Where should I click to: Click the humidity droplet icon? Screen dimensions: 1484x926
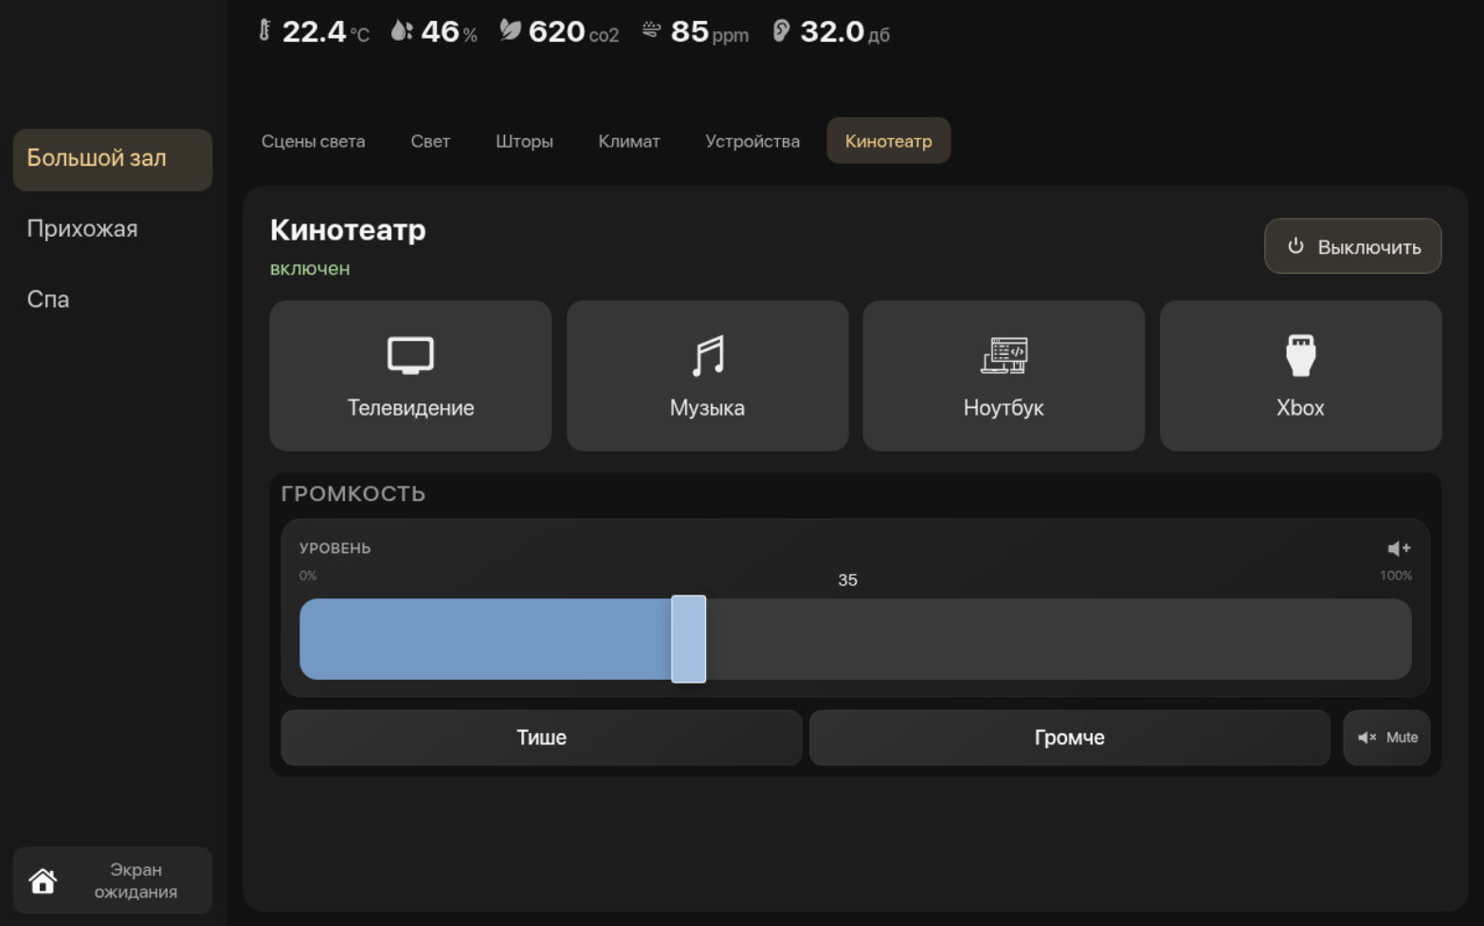coord(401,30)
